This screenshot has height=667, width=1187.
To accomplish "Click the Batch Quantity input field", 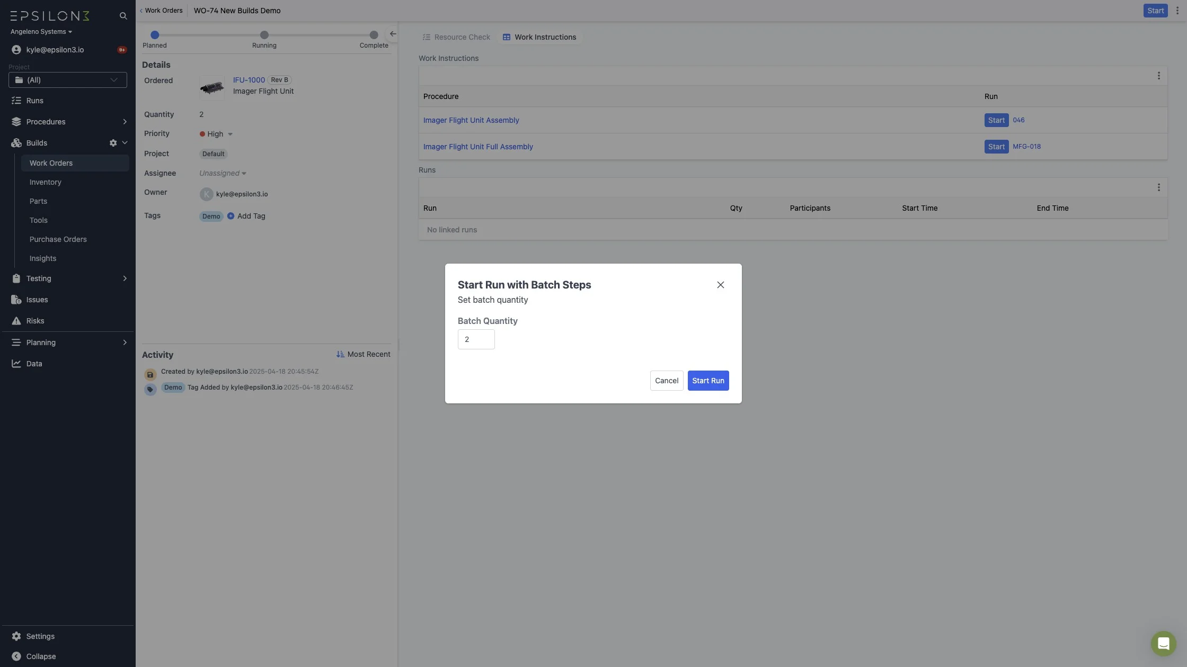I will pos(476,339).
